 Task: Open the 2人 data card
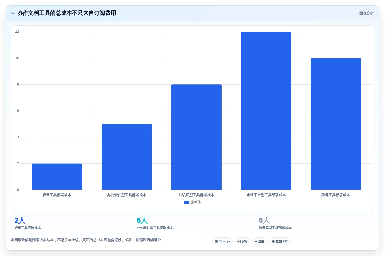70,223
